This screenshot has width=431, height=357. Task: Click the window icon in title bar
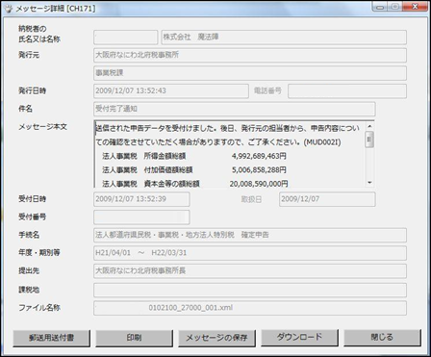(x=10, y=9)
